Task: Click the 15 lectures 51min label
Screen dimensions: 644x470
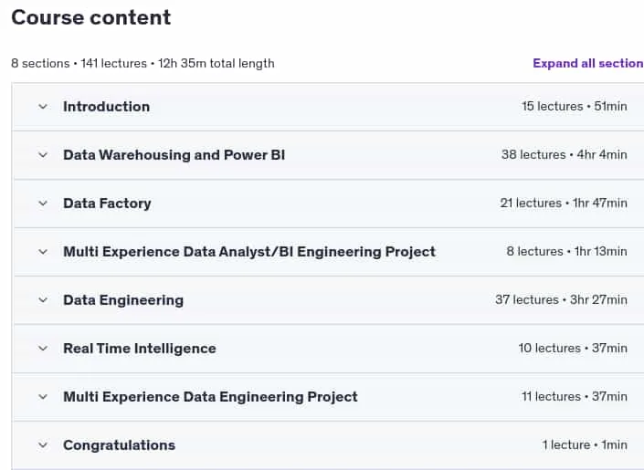Action: [x=575, y=106]
